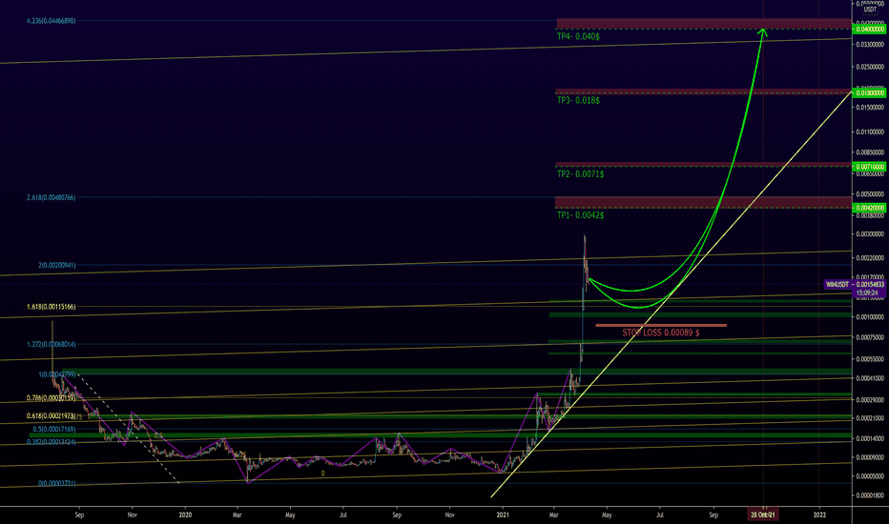
Task: Click the 0.00710000 green price tag
Action: 870,167
